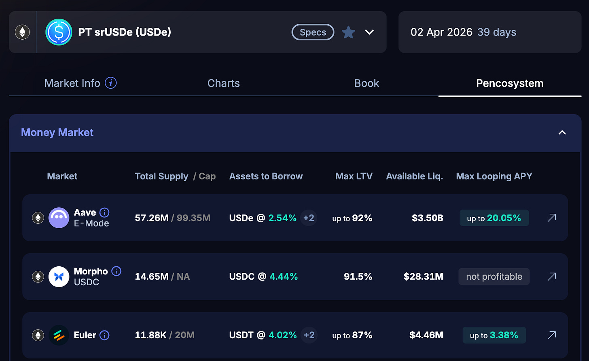Click the $3.50B available liquidity value
This screenshot has height=361, width=589.
point(428,218)
